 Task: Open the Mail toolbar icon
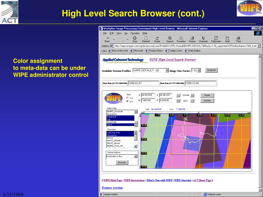click(227, 40)
